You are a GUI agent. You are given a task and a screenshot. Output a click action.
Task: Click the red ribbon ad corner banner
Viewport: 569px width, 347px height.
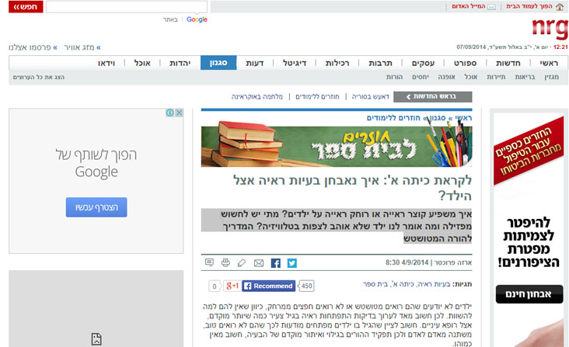point(529,151)
